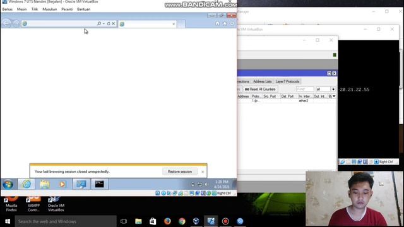Open Task View on the host taskbar
The height and width of the screenshot is (227, 404).
click(x=124, y=221)
